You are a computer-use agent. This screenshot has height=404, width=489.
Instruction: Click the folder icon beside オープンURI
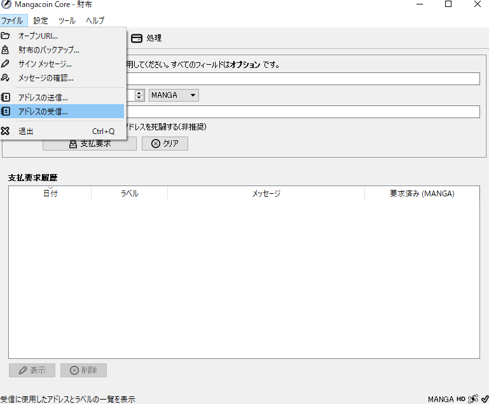(5, 36)
